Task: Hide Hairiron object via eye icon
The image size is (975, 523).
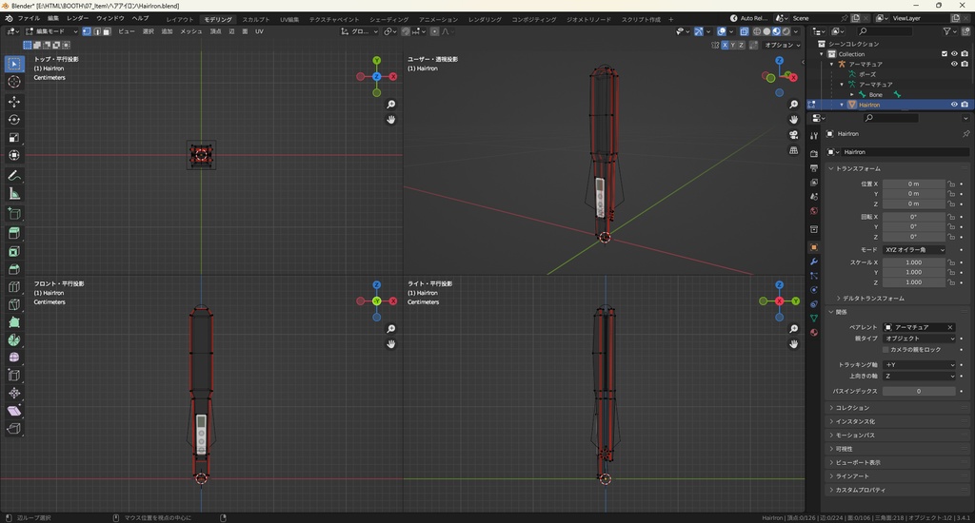Action: click(x=954, y=105)
